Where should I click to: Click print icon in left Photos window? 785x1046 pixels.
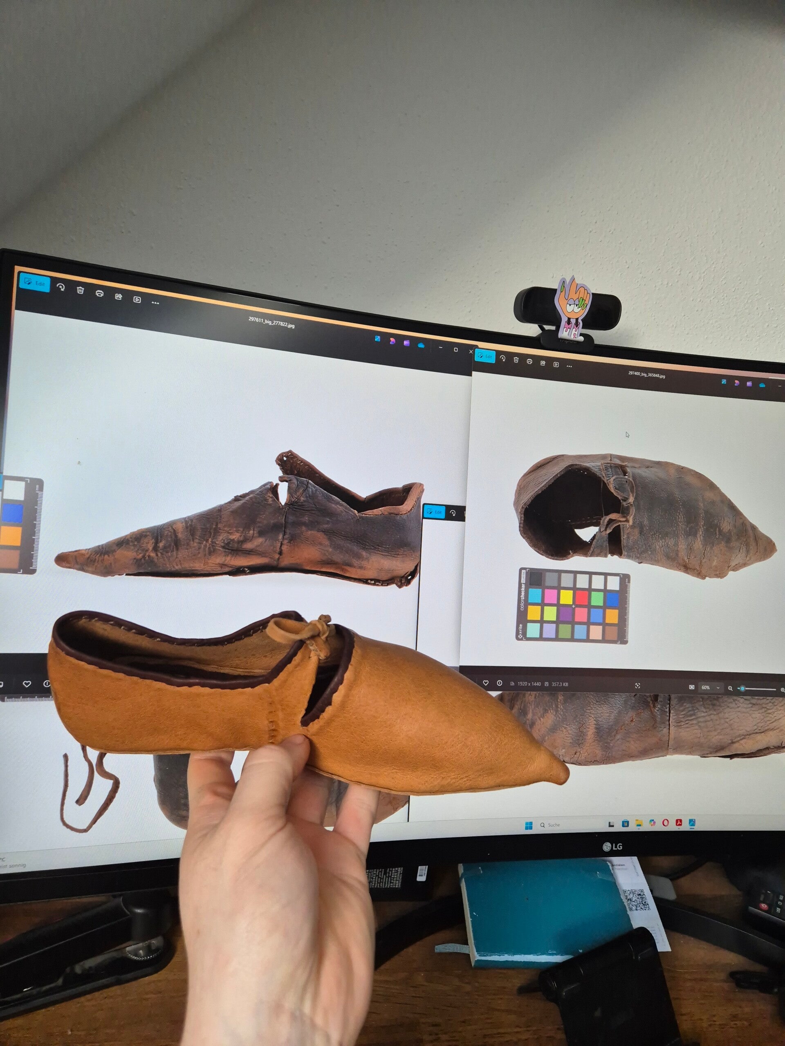99,293
